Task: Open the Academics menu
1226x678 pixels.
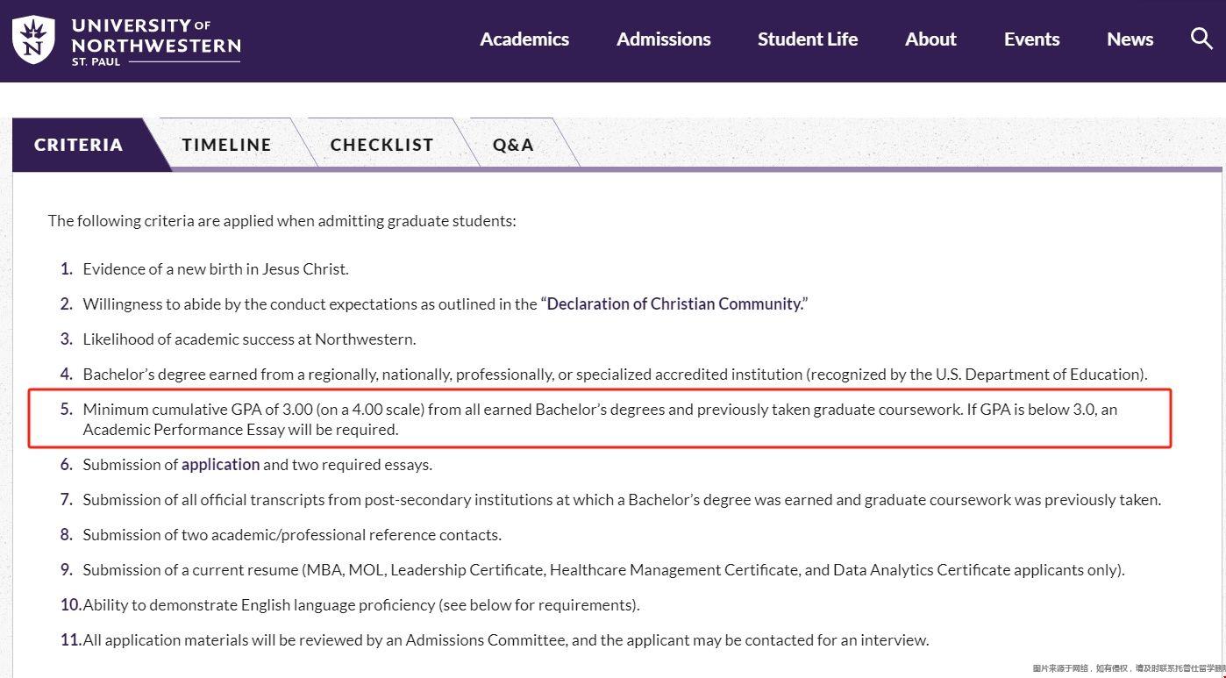Action: tap(524, 39)
